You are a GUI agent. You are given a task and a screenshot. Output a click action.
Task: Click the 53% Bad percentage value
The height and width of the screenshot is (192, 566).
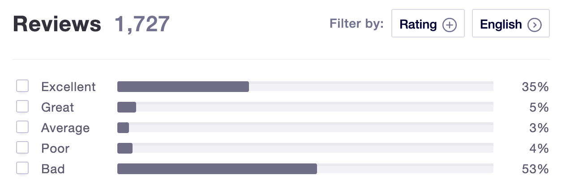pyautogui.click(x=535, y=169)
